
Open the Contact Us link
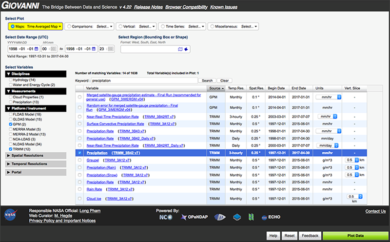tap(375, 211)
